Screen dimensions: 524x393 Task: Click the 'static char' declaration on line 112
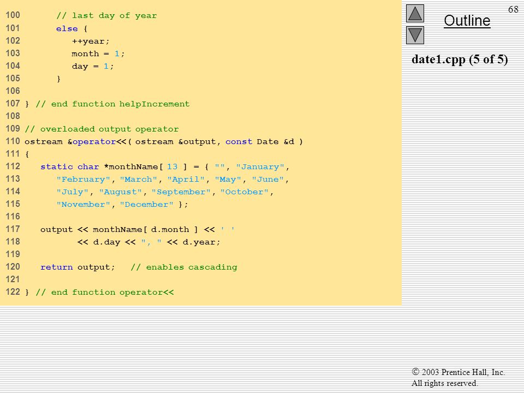[69, 167]
